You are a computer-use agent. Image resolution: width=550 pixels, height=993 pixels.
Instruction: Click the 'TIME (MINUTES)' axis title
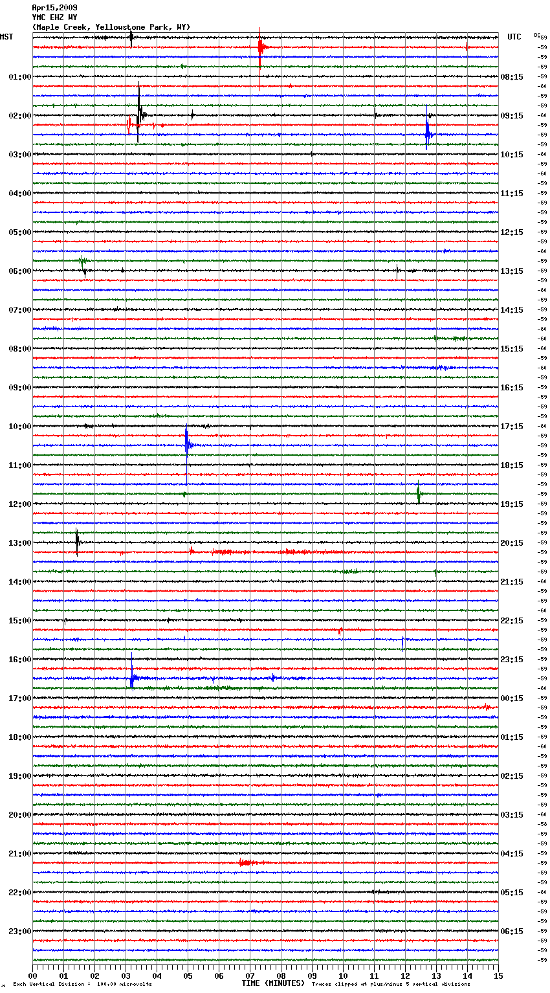pyautogui.click(x=273, y=983)
